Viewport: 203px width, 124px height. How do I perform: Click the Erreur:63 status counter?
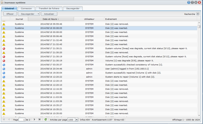(119, 120)
